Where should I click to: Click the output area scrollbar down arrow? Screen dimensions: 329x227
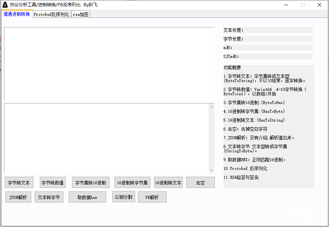point(211,170)
